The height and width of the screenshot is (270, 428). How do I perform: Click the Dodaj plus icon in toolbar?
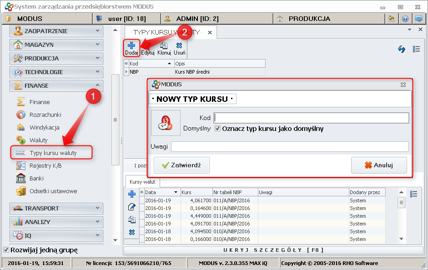(x=131, y=45)
